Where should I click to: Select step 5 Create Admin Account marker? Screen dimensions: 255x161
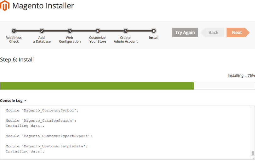click(x=125, y=31)
